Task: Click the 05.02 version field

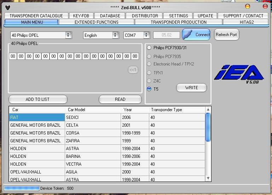Action: tap(167, 35)
